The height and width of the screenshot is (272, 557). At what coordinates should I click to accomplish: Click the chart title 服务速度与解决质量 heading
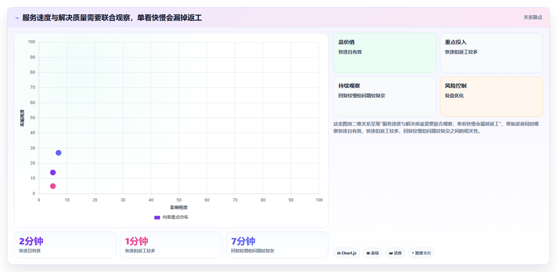[x=112, y=18]
